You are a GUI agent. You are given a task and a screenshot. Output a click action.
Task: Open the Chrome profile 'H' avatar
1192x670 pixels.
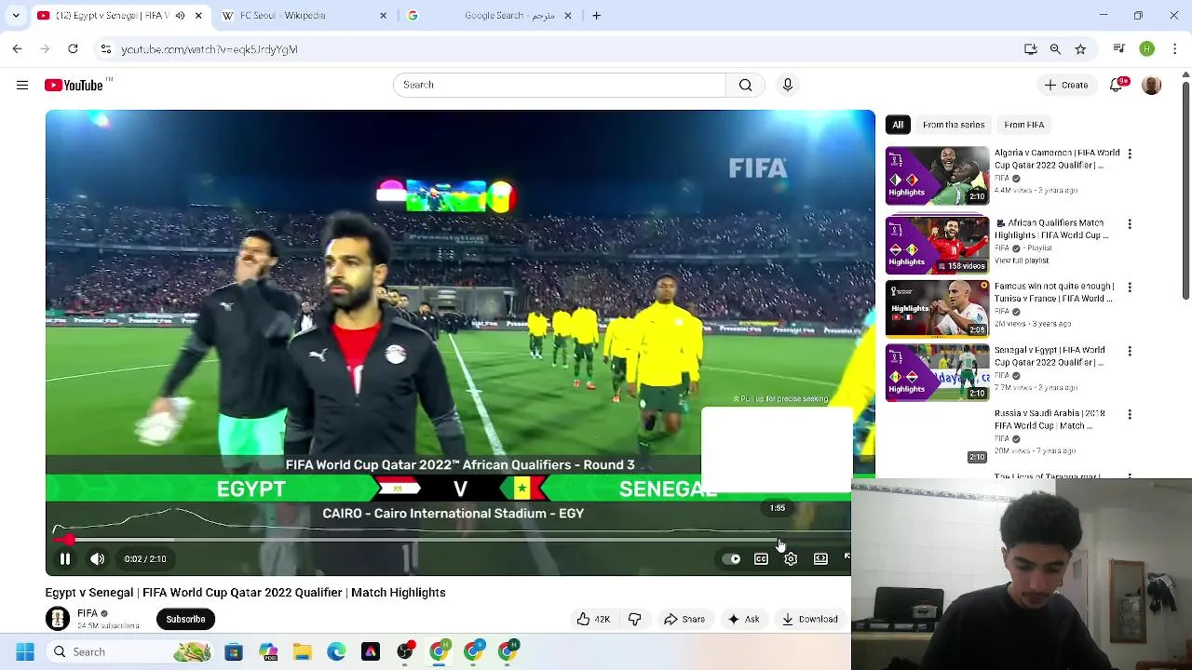pyautogui.click(x=1147, y=49)
